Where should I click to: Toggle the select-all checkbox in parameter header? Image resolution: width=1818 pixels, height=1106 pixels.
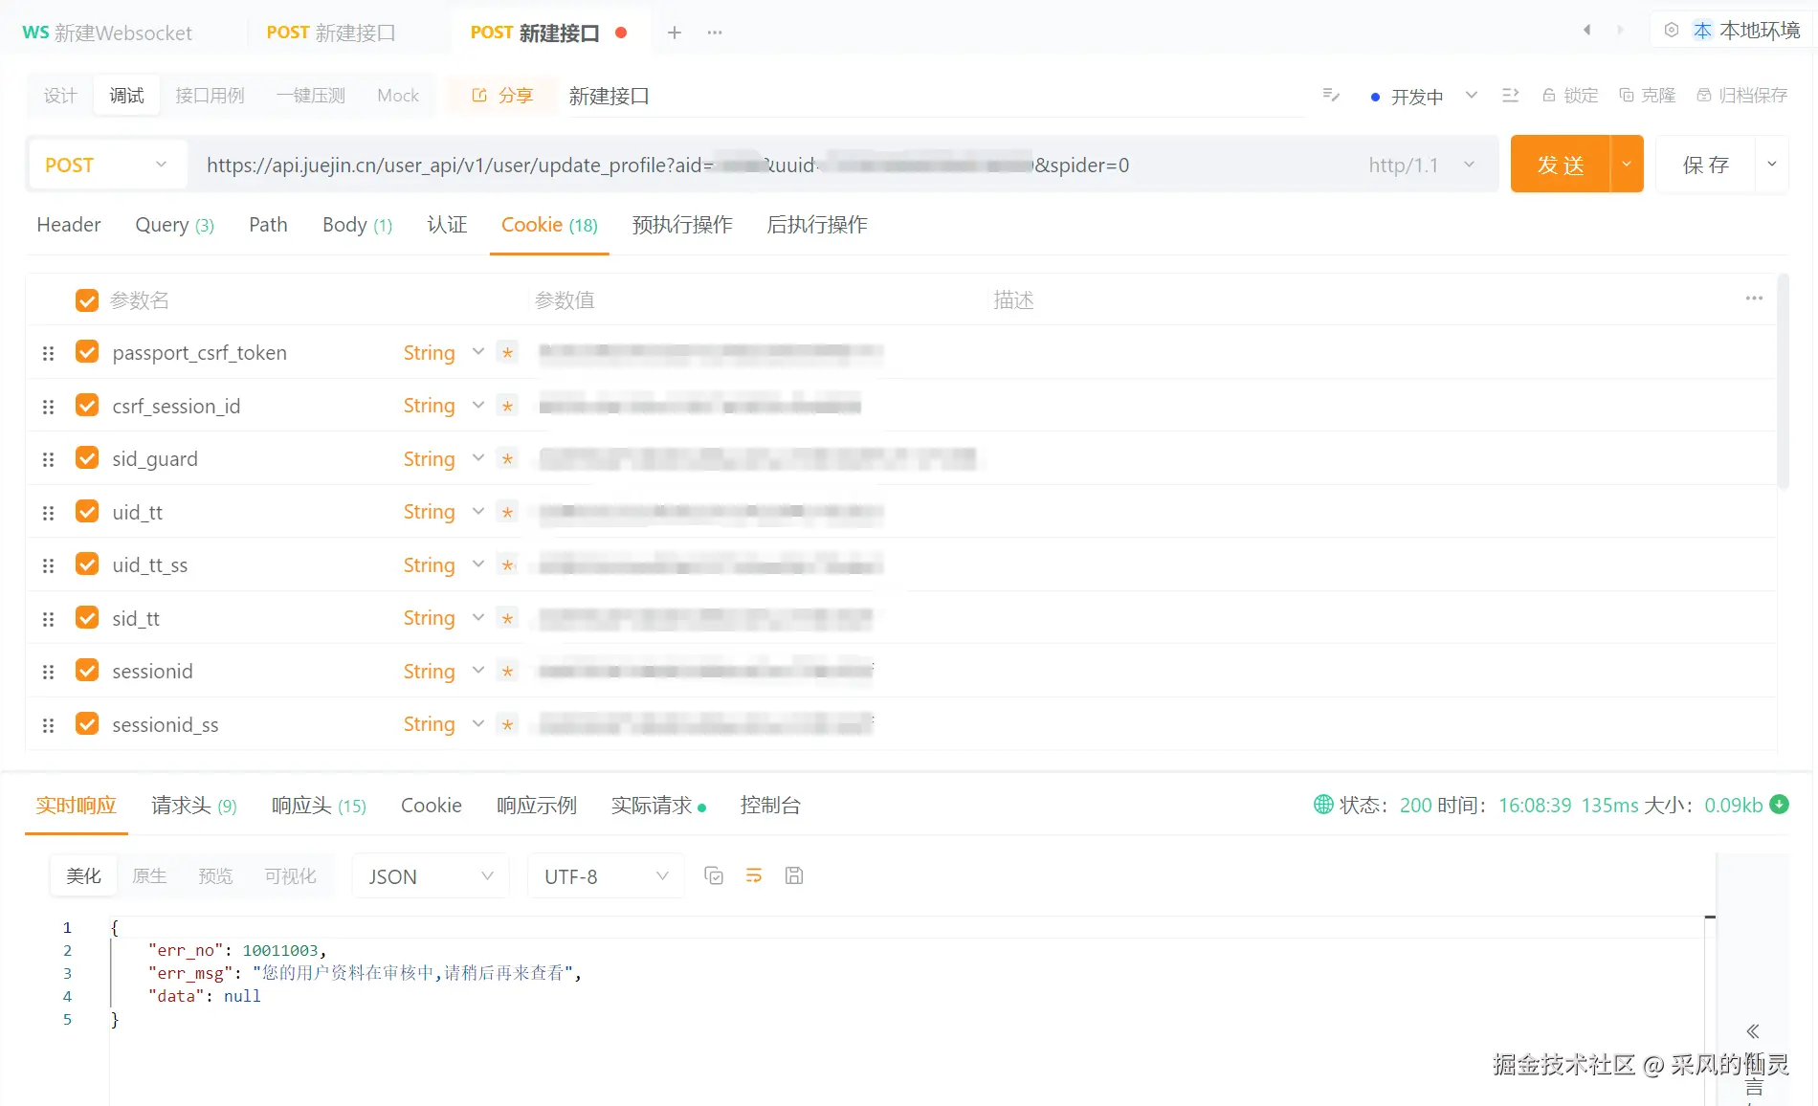pos(86,299)
